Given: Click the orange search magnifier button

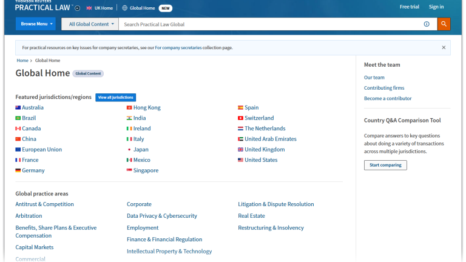Looking at the screenshot, I should [444, 24].
